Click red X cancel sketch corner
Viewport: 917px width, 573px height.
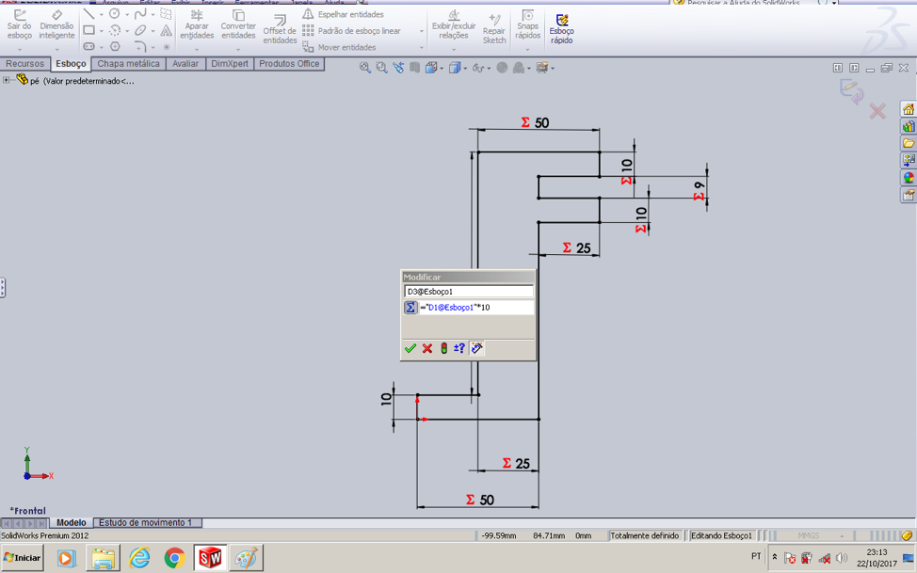[x=877, y=111]
